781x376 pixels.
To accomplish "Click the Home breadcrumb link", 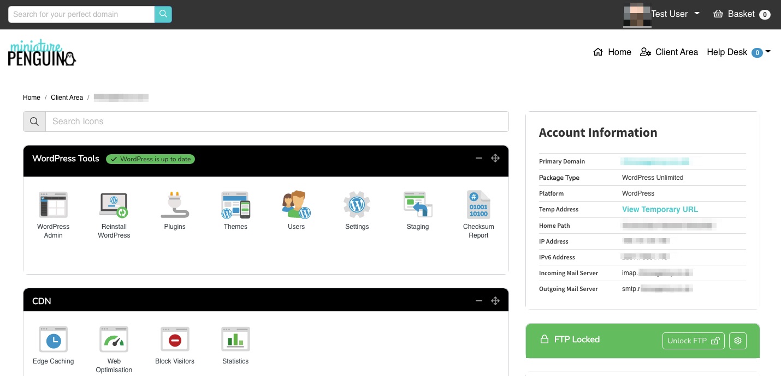I will (32, 98).
